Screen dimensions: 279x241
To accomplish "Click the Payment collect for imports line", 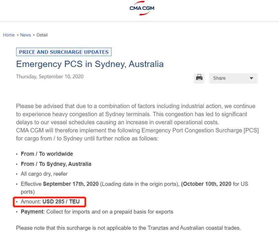I will (x=97, y=212).
